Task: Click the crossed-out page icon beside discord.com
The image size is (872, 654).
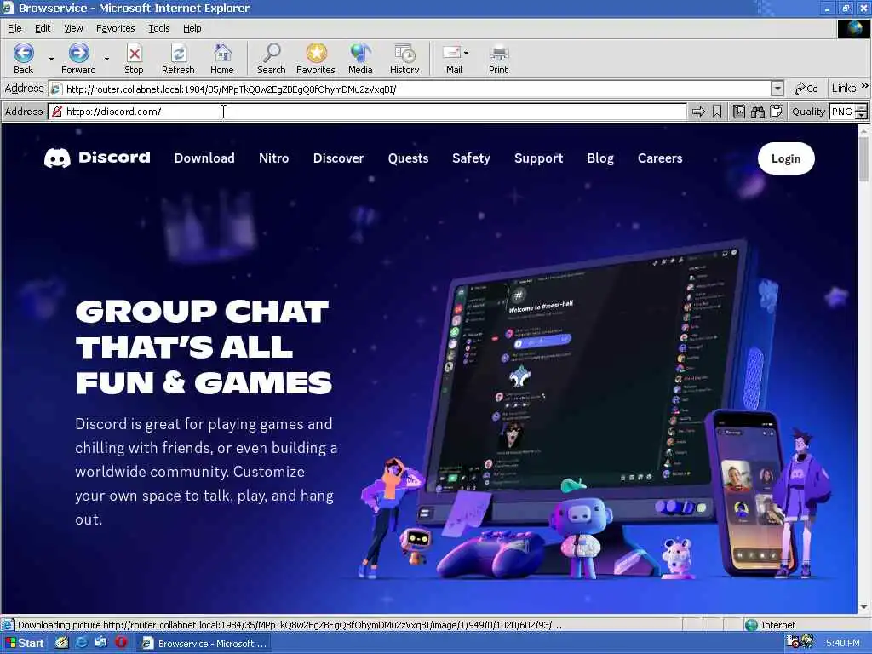Action: tap(57, 112)
